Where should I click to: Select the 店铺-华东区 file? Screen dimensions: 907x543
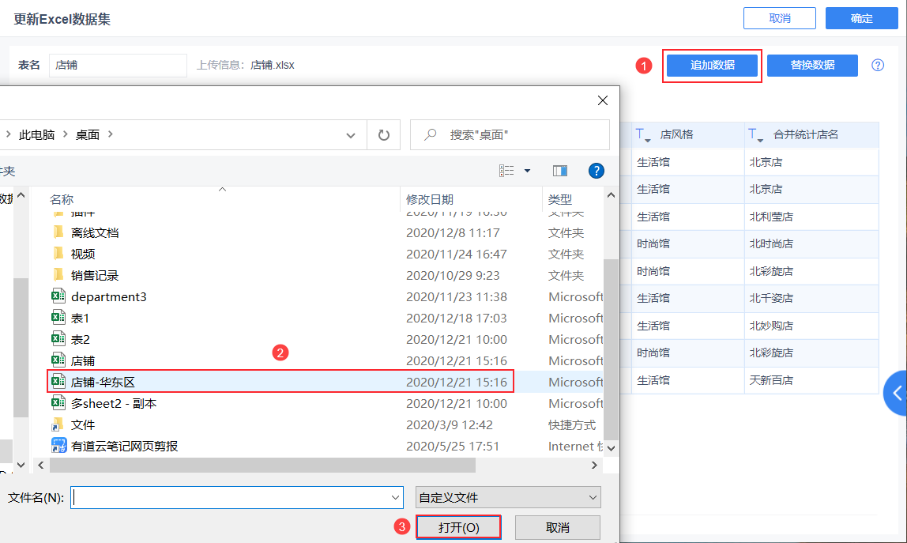pyautogui.click(x=280, y=382)
